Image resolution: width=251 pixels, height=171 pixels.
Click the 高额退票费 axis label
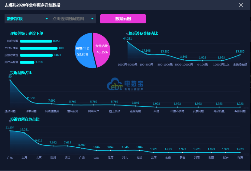52,111
